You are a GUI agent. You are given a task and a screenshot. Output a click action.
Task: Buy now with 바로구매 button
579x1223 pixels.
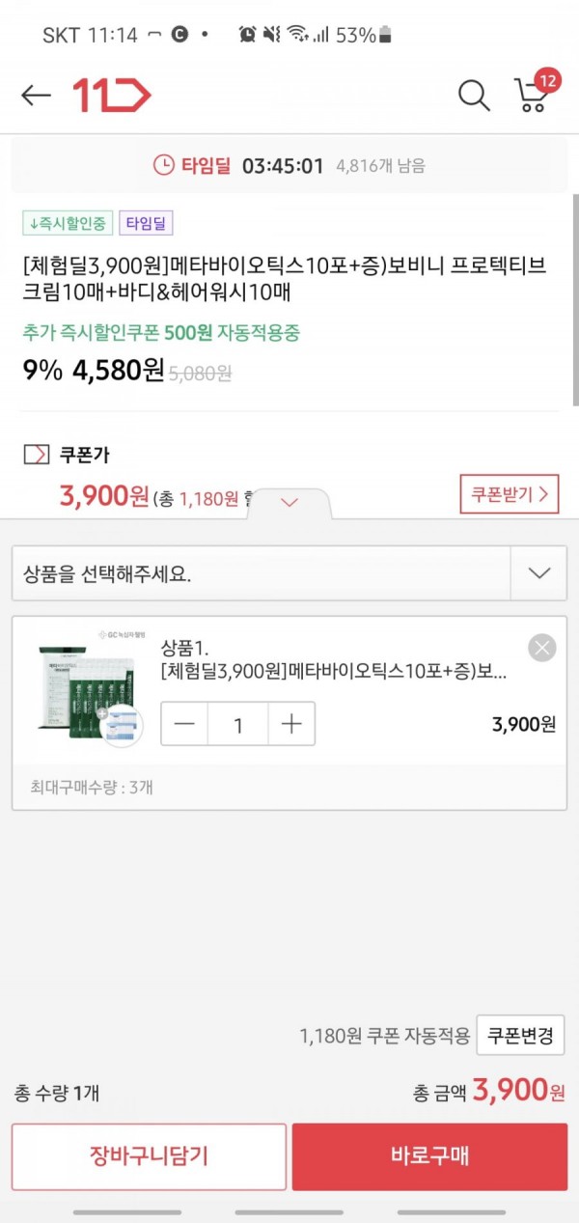tap(430, 1155)
